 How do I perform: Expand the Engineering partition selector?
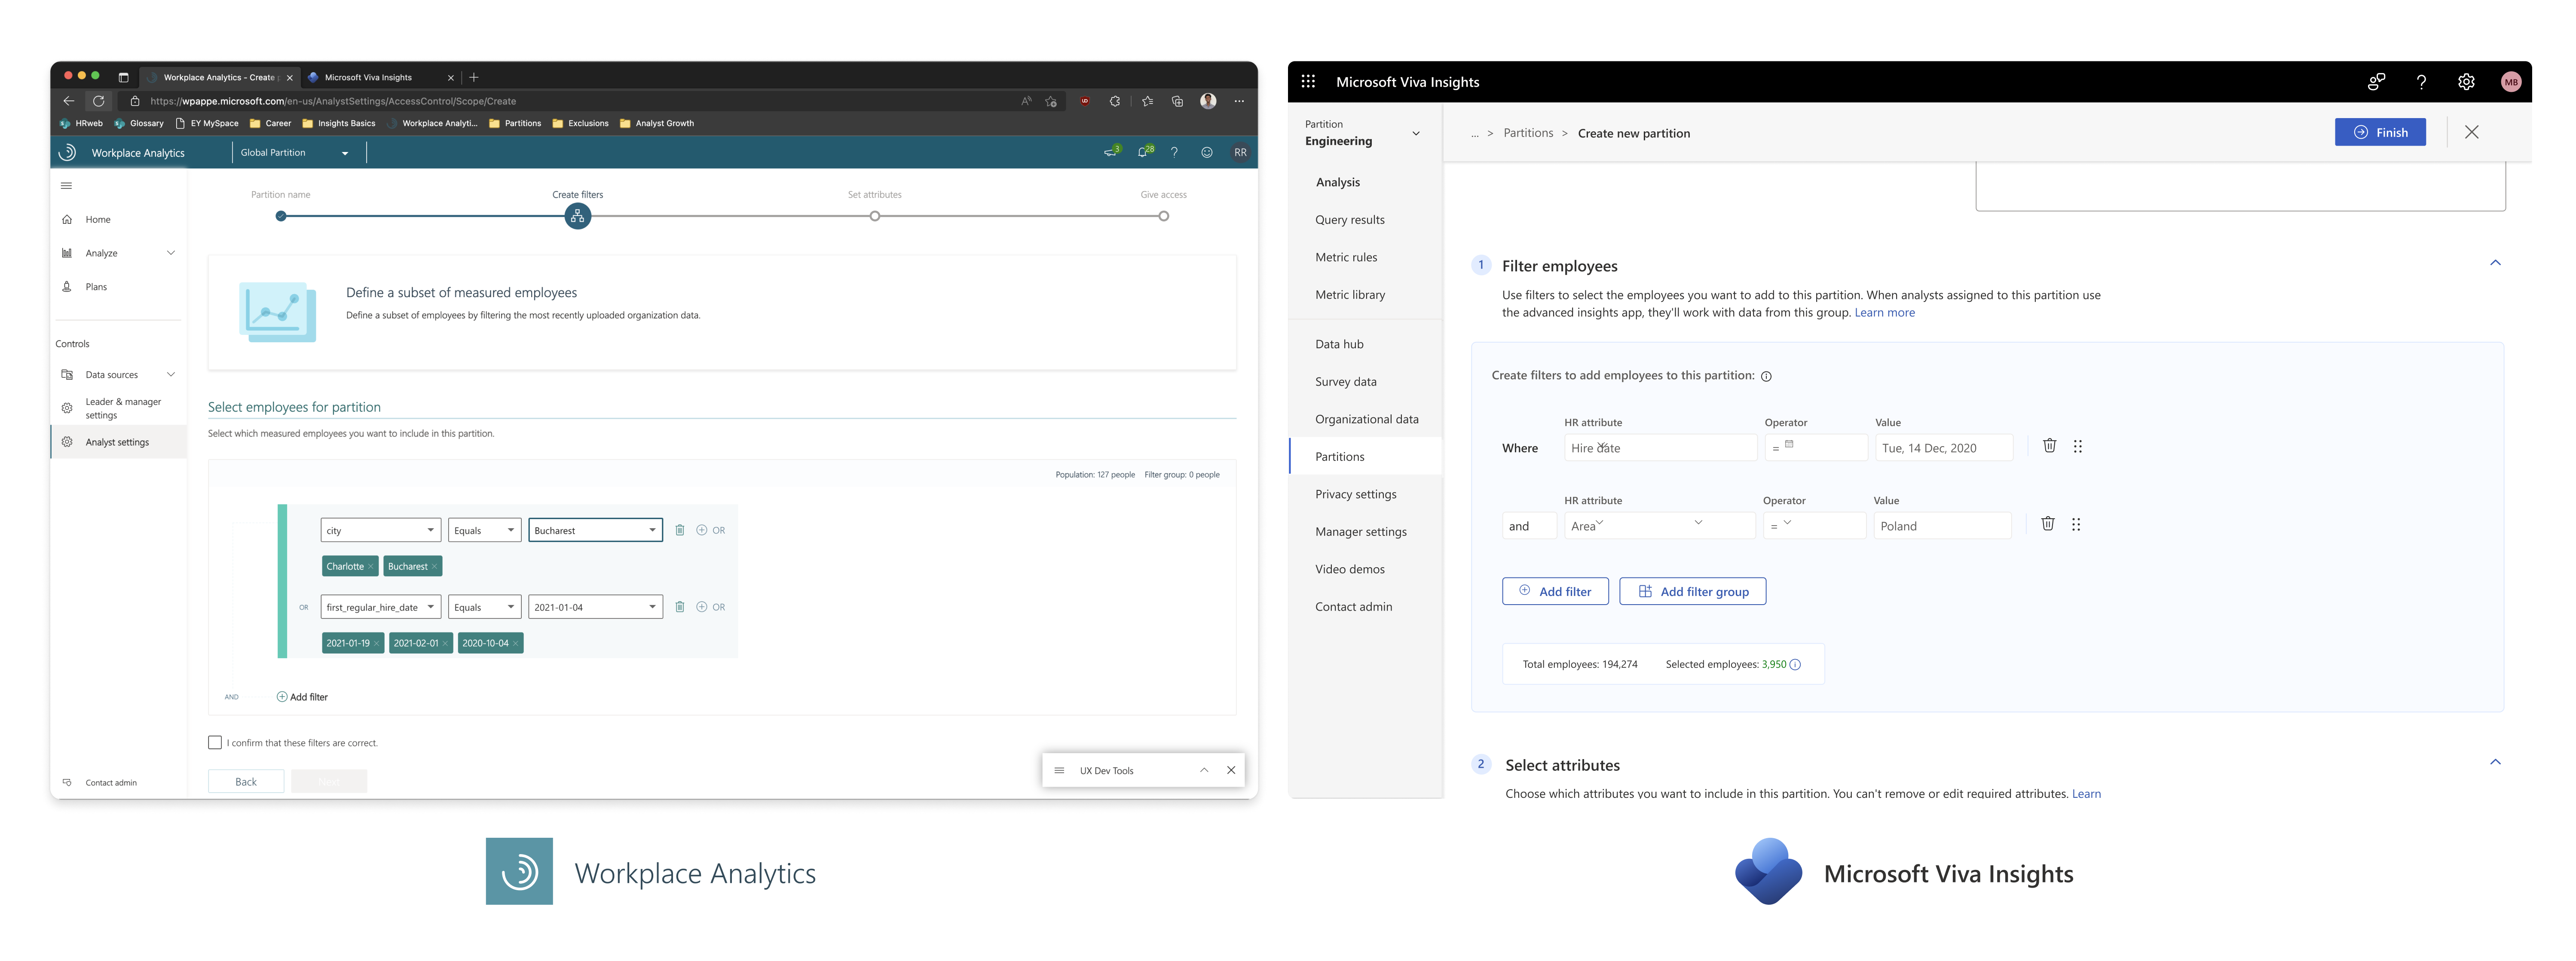point(1415,133)
